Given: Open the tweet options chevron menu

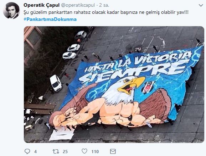Looking at the screenshot, I should click(201, 5).
